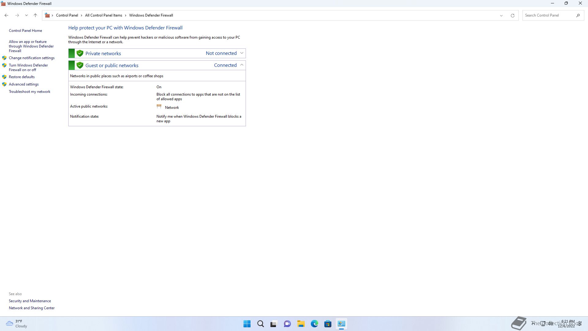Click the Back navigation arrow
The image size is (588, 331).
(6, 15)
